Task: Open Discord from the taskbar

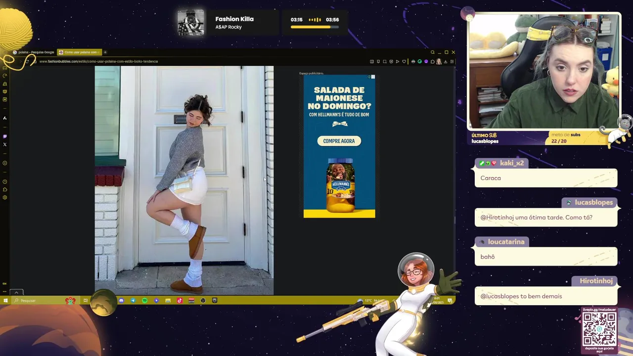Action: click(121, 300)
